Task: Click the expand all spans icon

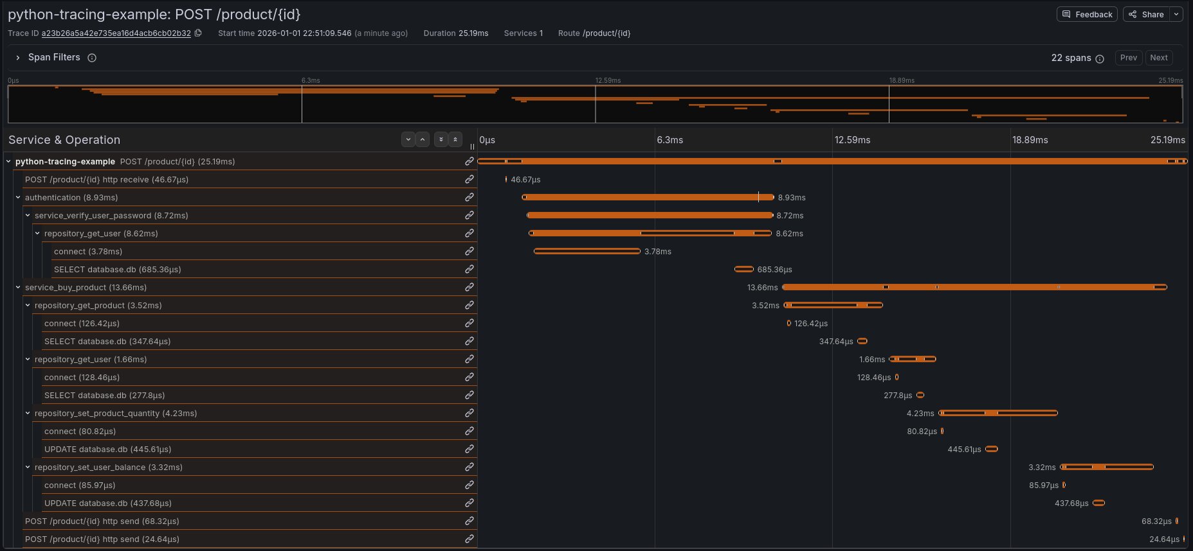Action: (441, 139)
